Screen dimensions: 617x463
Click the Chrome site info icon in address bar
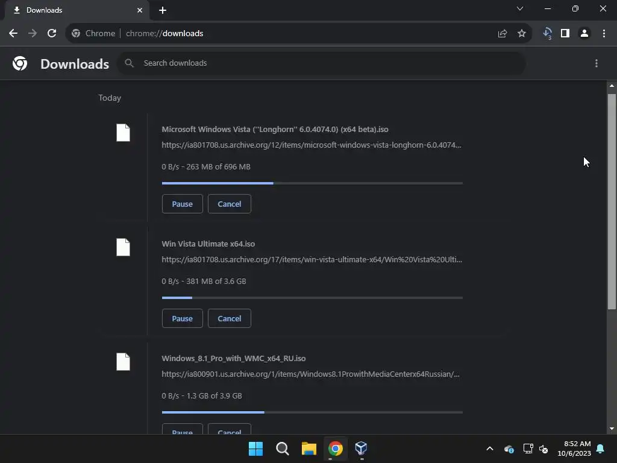point(76,34)
